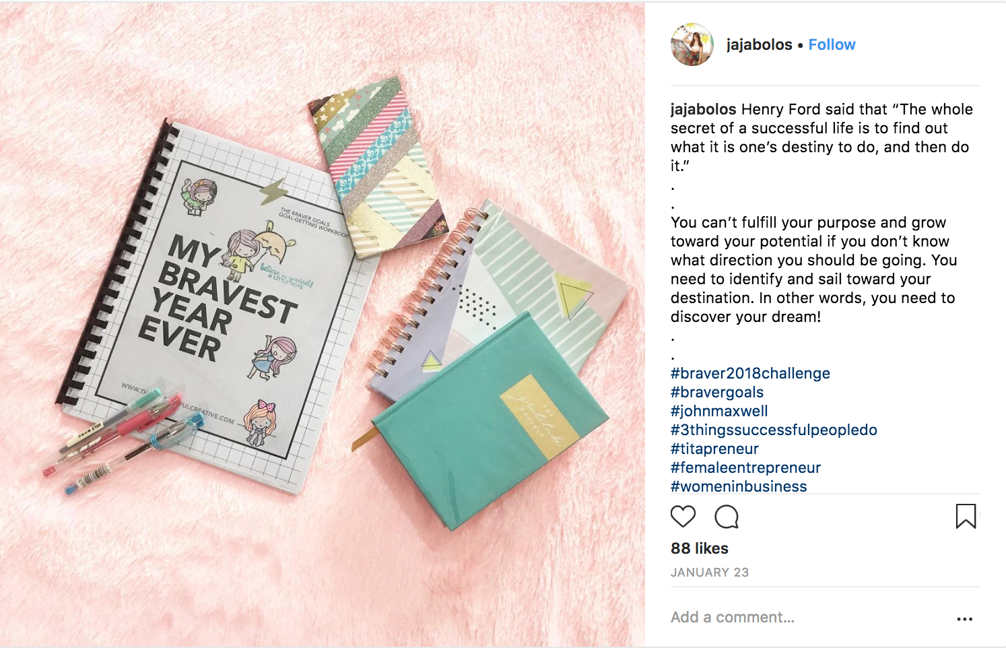Open the jajabolos username in the caption
Screen dimensions: 1006x648
[x=703, y=109]
